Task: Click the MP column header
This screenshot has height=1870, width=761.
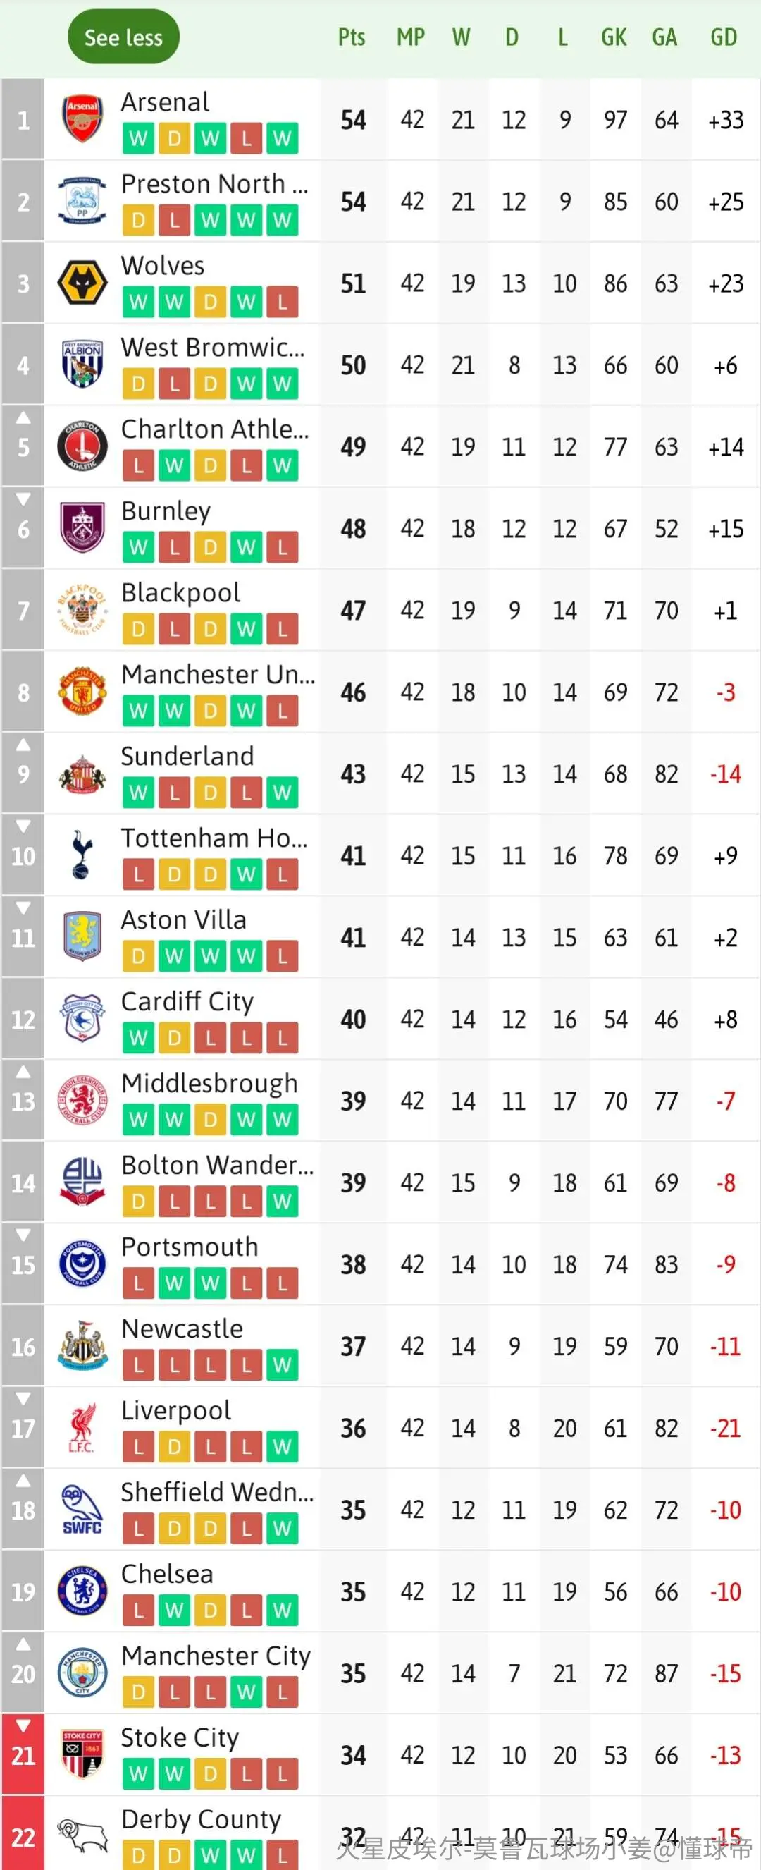Action: [x=411, y=37]
